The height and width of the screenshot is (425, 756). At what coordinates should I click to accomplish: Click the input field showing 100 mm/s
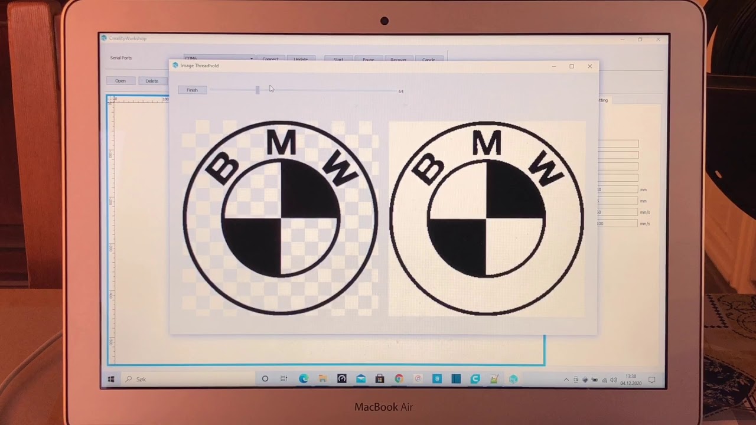[618, 224]
